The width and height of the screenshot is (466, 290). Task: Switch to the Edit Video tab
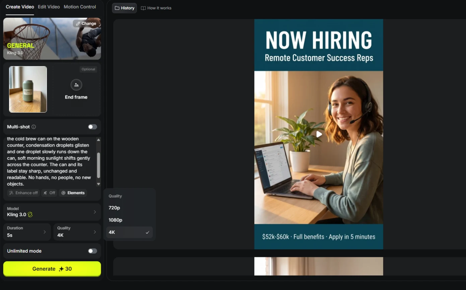coord(49,7)
